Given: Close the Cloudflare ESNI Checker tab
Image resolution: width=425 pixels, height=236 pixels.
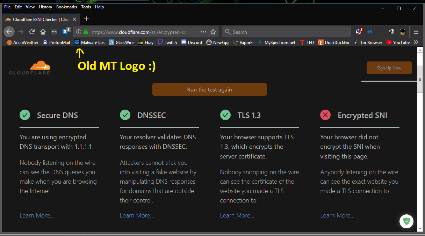Looking at the screenshot, I should [x=74, y=19].
